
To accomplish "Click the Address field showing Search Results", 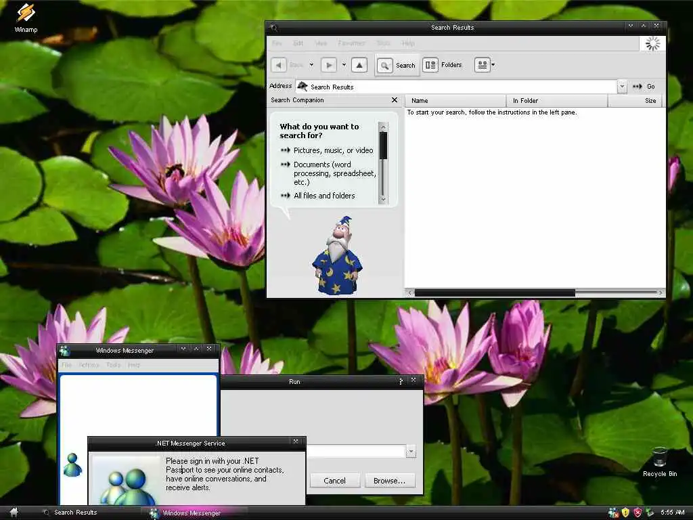I will point(457,87).
